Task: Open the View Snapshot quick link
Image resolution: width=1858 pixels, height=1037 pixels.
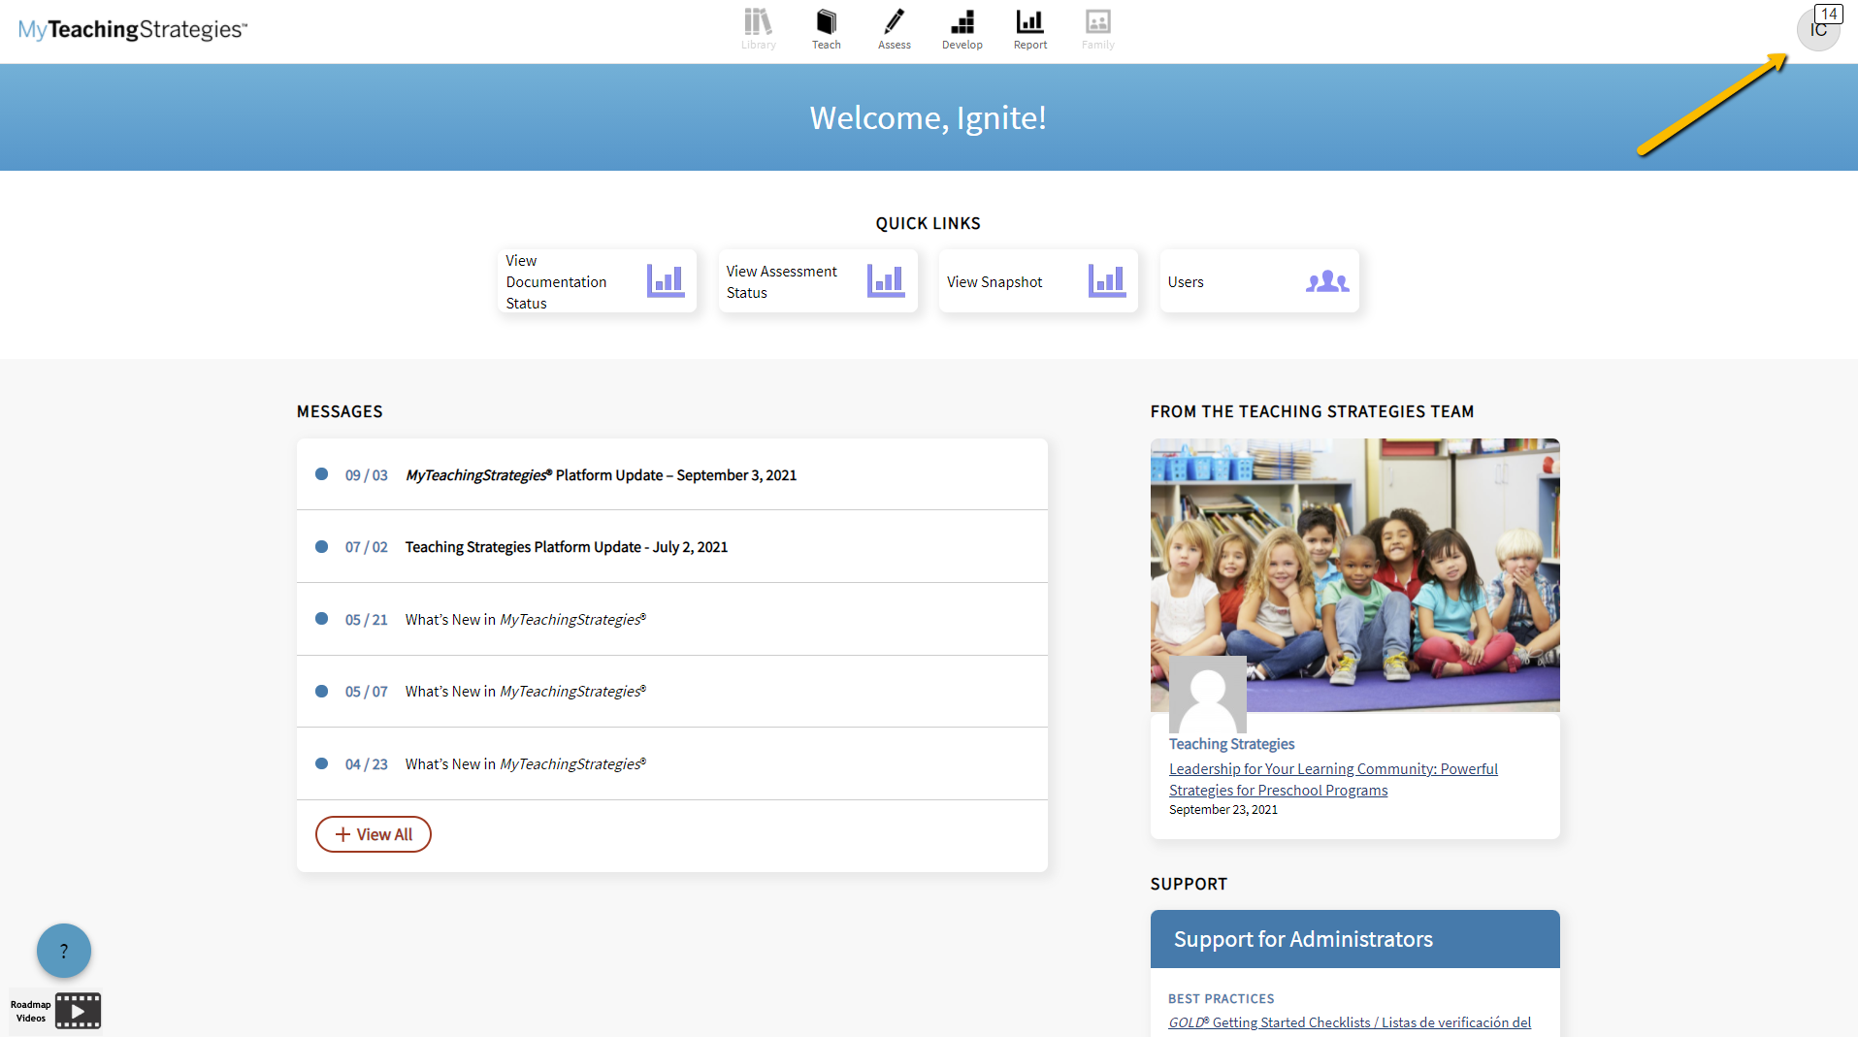Action: coord(1037,281)
